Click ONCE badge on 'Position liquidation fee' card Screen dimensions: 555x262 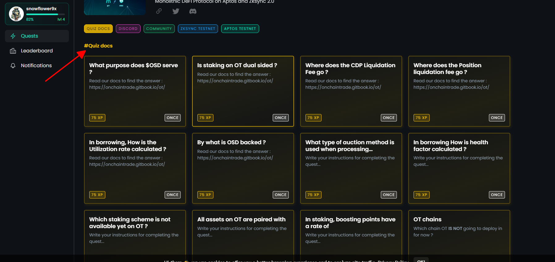pyautogui.click(x=497, y=118)
